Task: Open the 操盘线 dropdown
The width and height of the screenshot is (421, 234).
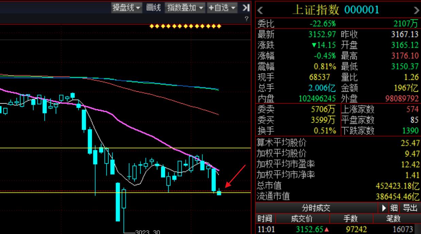Action: coord(127,8)
